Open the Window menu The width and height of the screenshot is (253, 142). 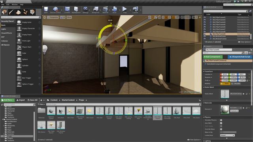click(15, 4)
